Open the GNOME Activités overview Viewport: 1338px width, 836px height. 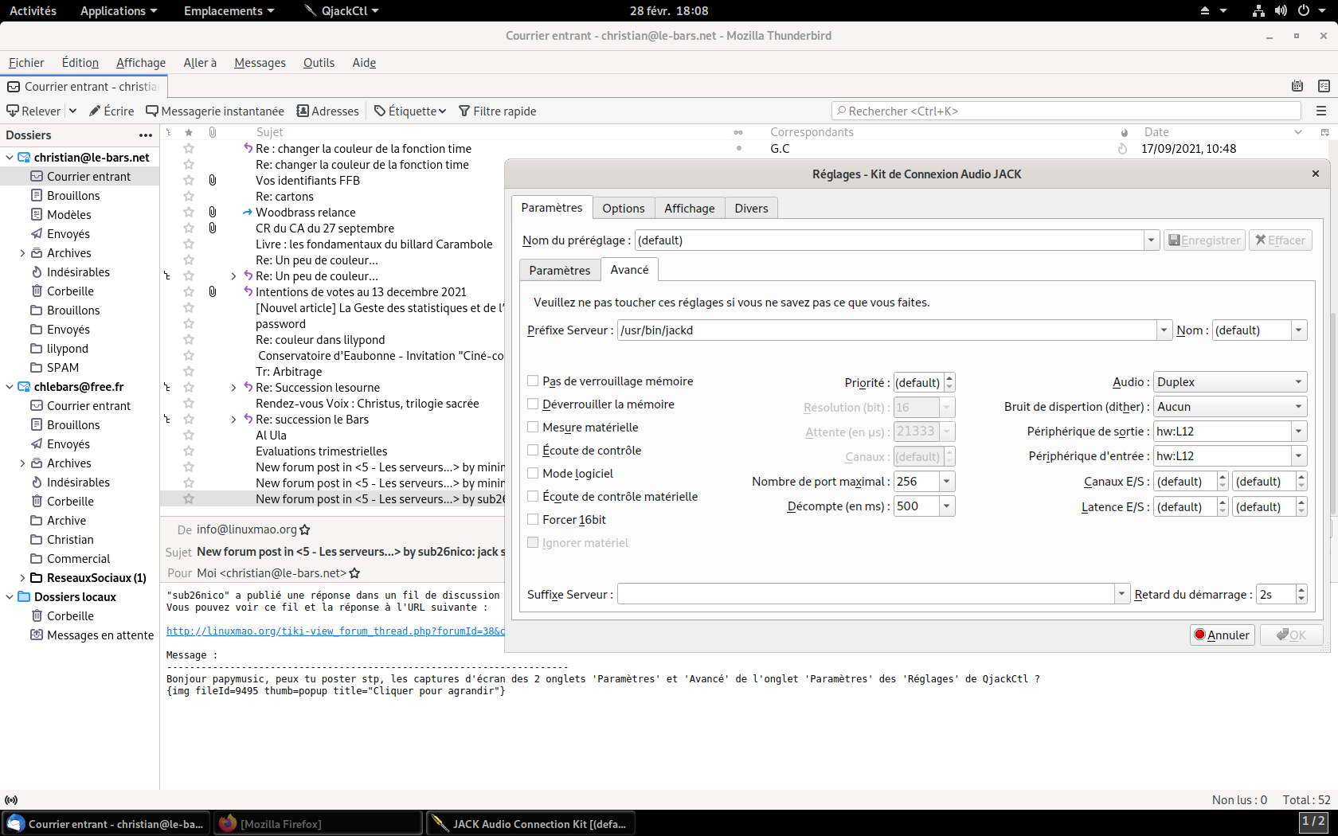point(33,10)
